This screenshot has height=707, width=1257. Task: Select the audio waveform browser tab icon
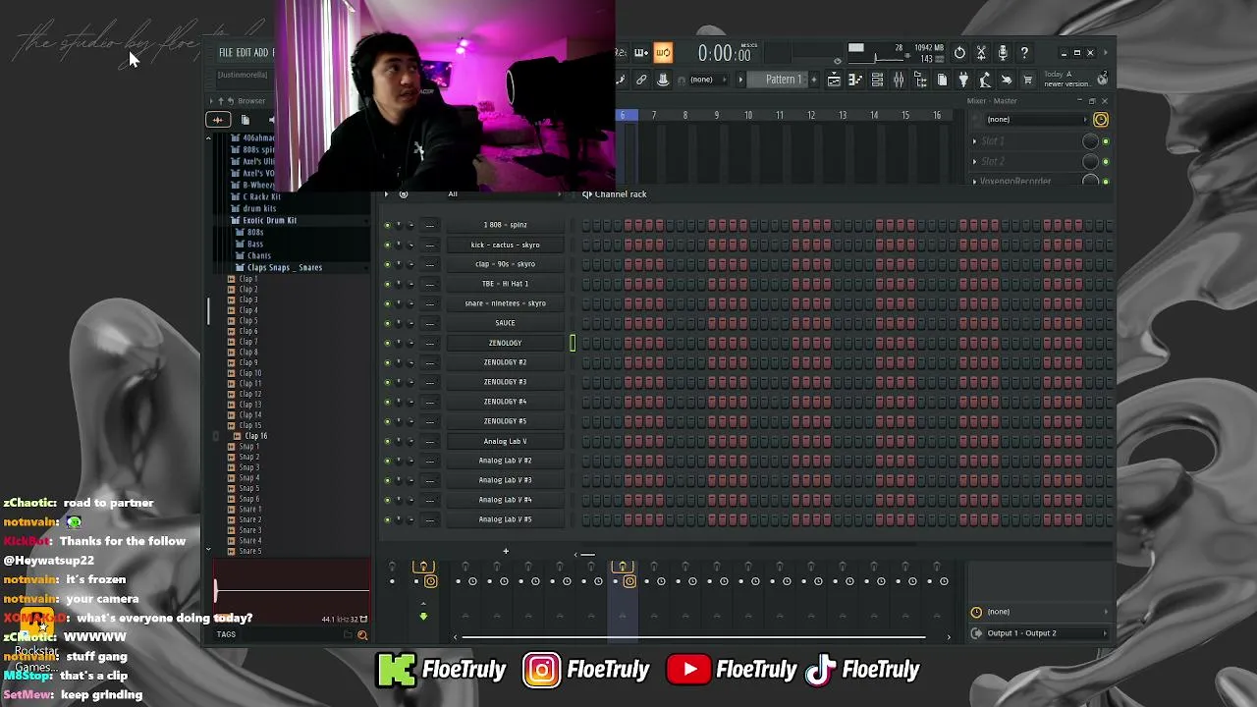[217, 120]
